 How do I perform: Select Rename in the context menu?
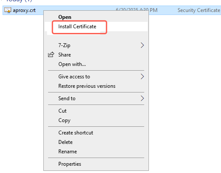(68, 152)
